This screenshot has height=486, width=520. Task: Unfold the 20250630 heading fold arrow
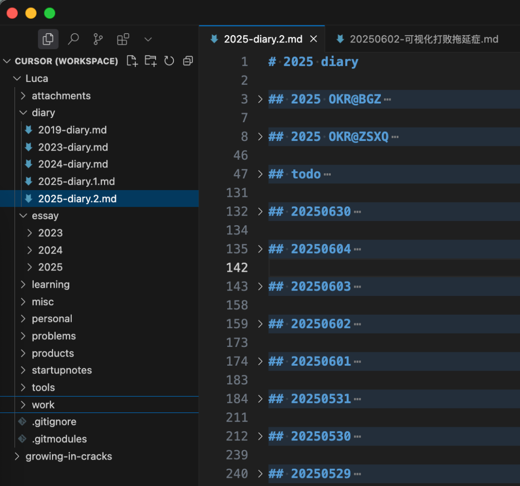260,212
